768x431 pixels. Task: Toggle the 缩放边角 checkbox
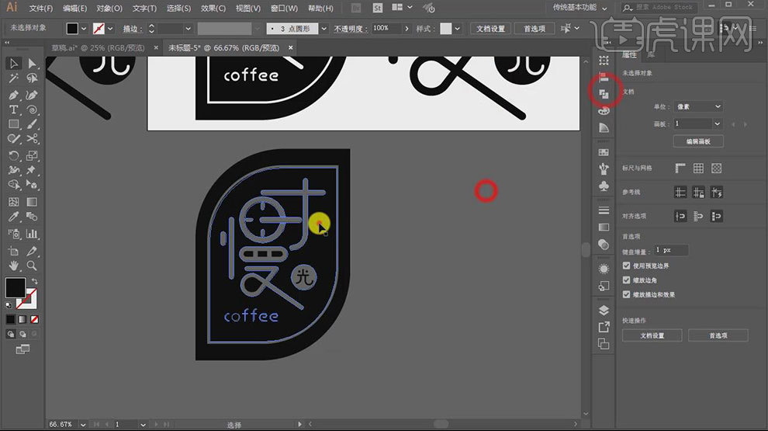pos(627,280)
